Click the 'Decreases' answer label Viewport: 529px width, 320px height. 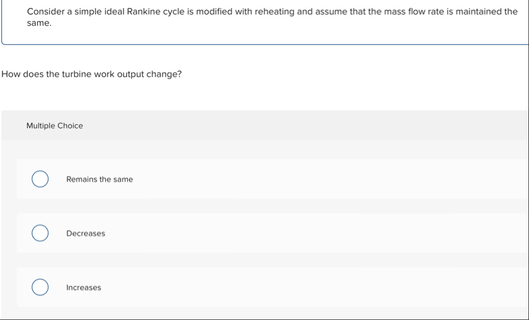point(86,234)
